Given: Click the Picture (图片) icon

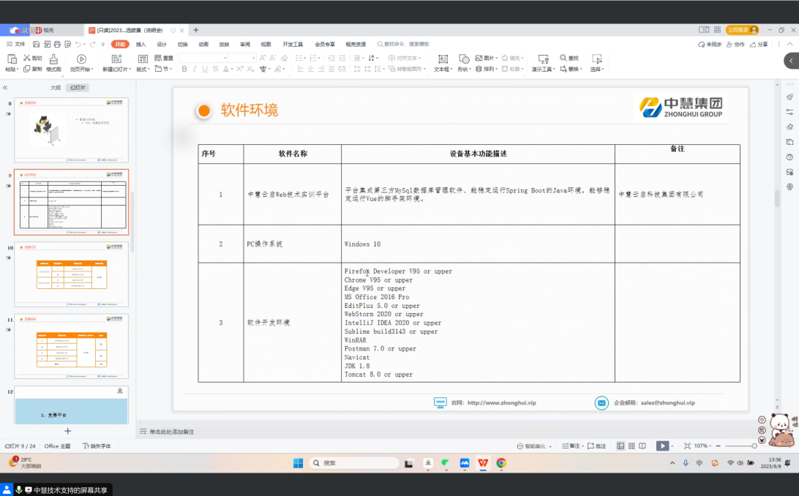Looking at the screenshot, I should pos(479,58).
